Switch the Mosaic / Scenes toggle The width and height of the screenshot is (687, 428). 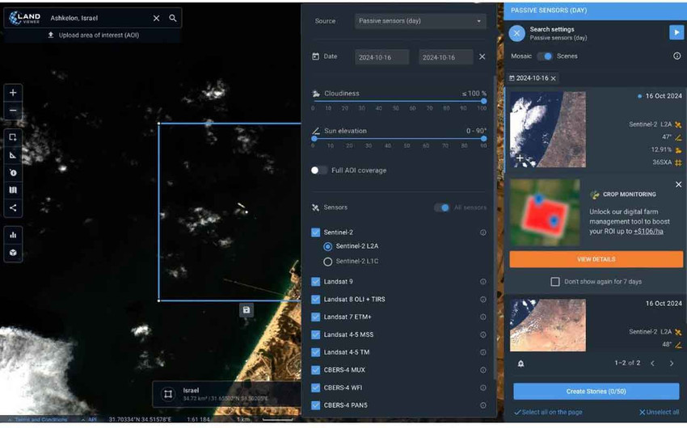pos(545,56)
